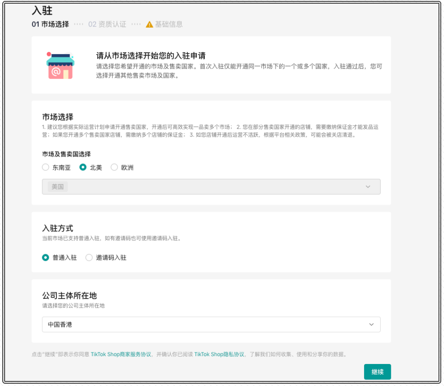Click the 公司主体所在地 section heading
444x386 pixels.
point(69,296)
